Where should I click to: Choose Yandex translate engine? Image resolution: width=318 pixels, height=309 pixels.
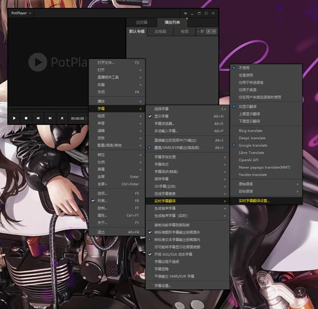266,175
